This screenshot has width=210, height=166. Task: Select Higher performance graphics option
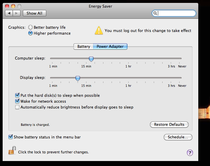point(30,33)
